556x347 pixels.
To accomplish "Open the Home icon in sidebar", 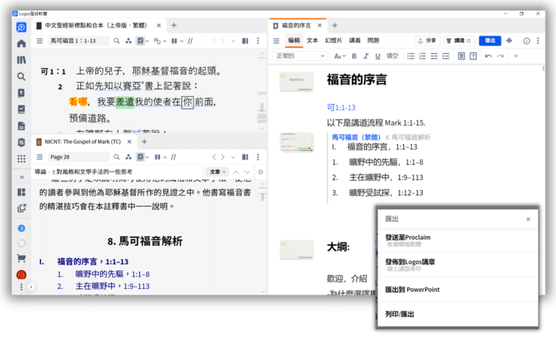I will point(21,43).
